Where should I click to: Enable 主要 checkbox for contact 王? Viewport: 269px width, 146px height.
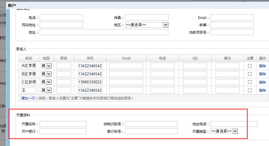pyautogui.click(x=250, y=90)
